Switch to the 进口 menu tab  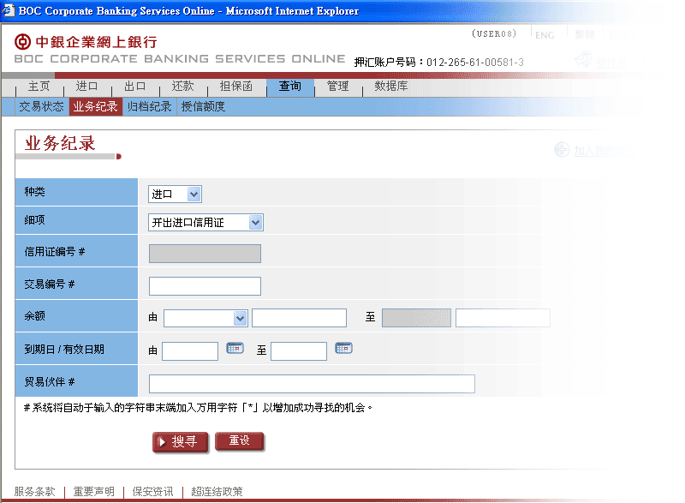86,87
